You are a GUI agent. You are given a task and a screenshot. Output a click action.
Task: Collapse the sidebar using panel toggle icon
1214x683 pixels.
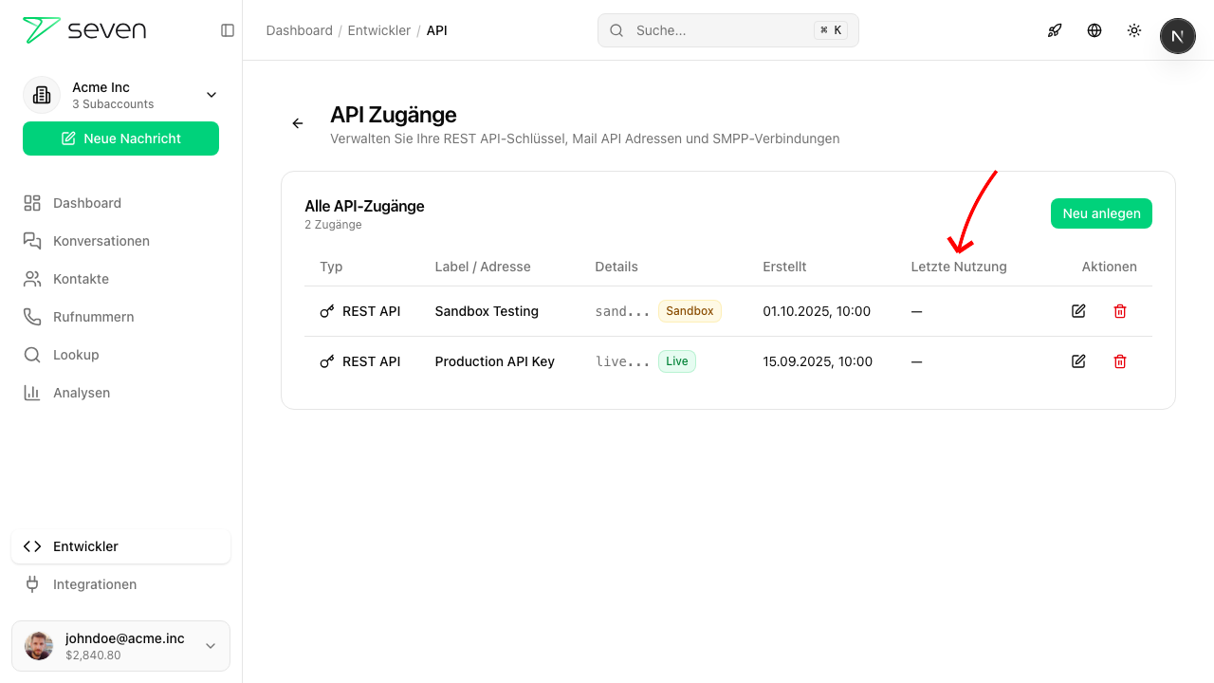pyautogui.click(x=228, y=29)
